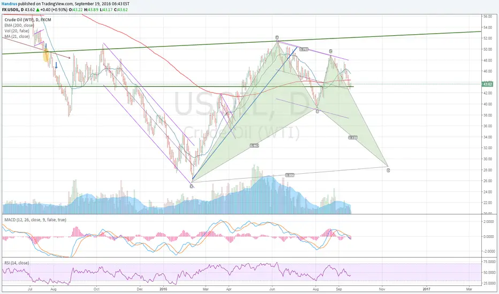The image size is (499, 294).
Task: Click the yellow highlighted ellipse marker
Action: click(x=46, y=56)
